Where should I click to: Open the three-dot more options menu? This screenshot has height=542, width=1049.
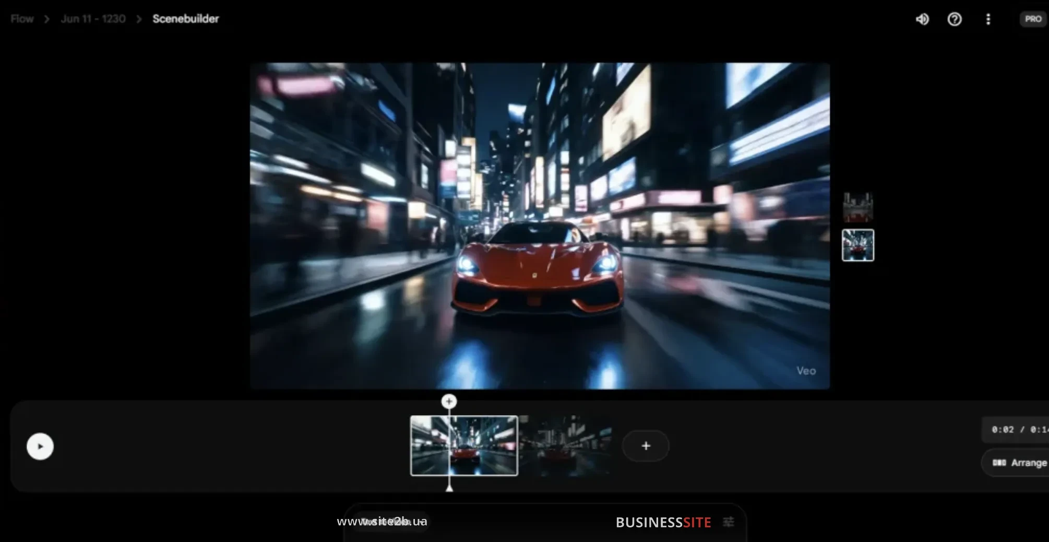pyautogui.click(x=988, y=19)
